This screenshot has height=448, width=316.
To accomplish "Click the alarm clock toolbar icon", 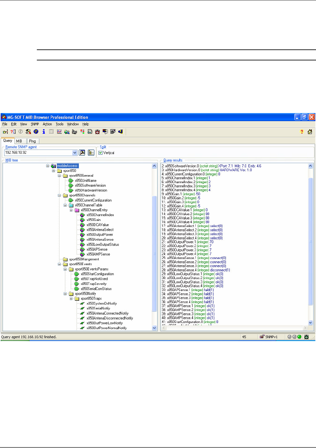I will click(x=97, y=132).
